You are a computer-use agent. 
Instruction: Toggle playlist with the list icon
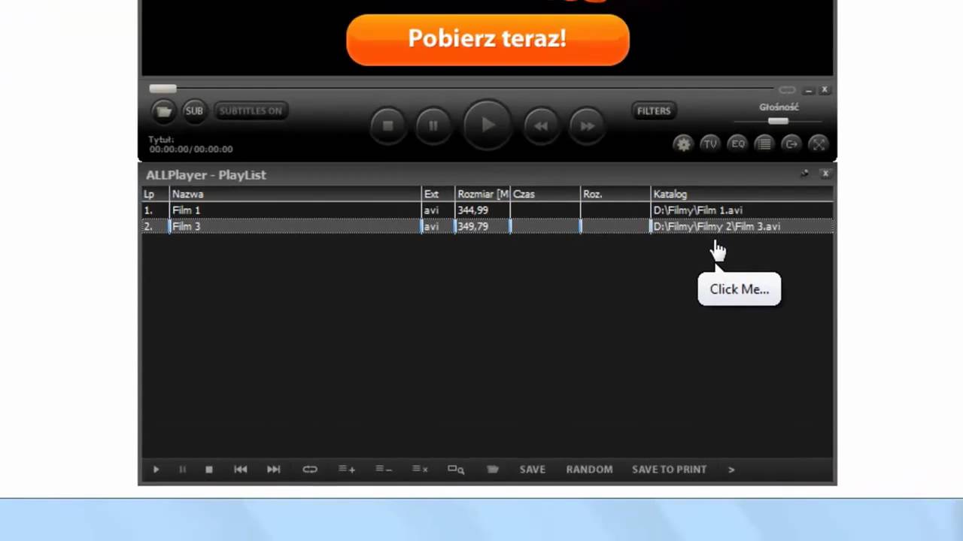(x=764, y=144)
